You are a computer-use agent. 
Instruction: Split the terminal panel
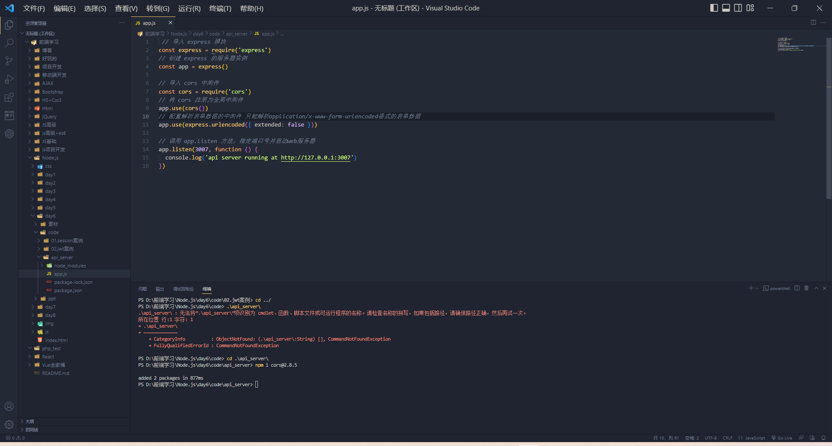point(797,288)
